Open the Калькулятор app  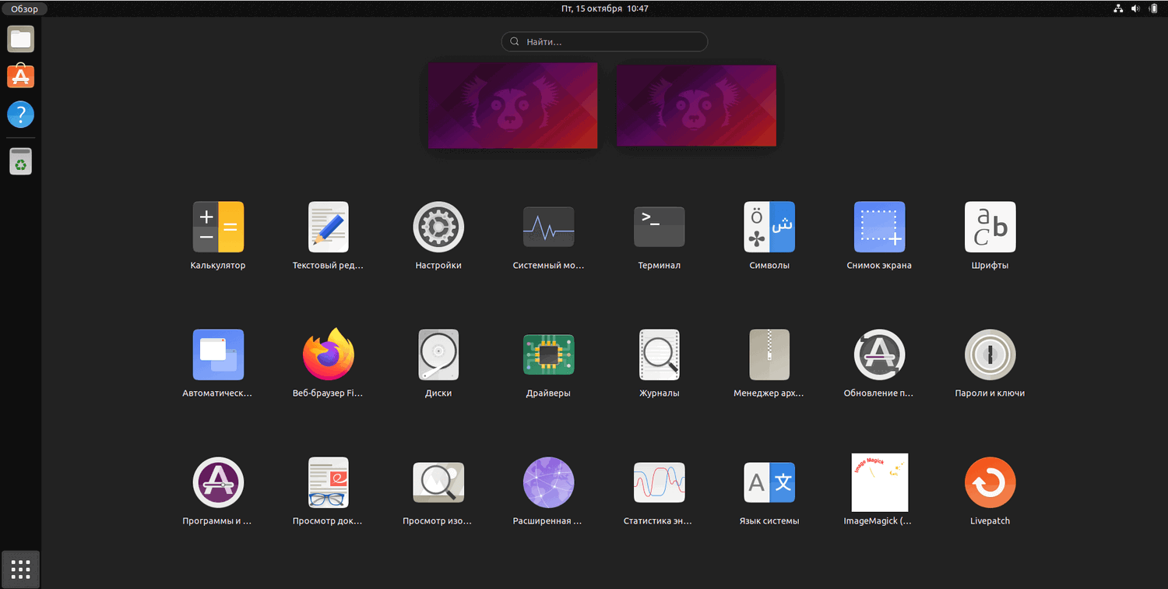(x=218, y=227)
